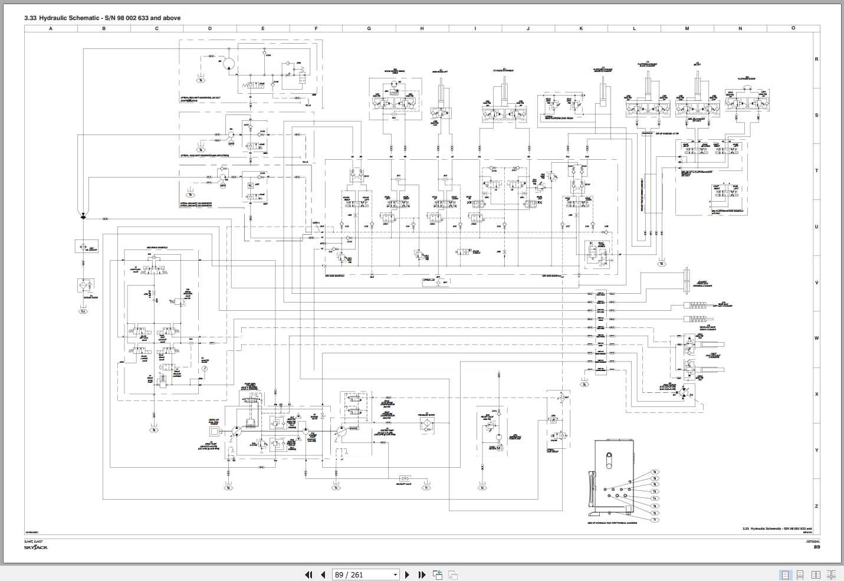Click the Skyjack logo in footer

(36, 547)
